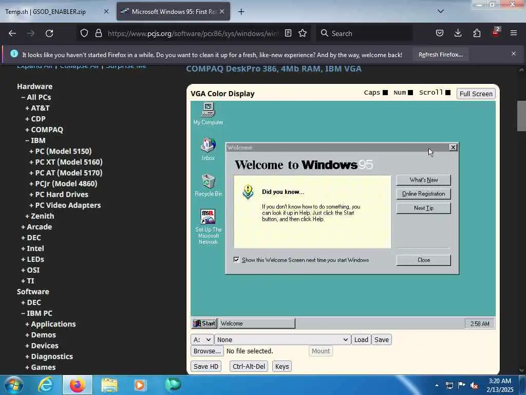Collapse the IBM tree item
The width and height of the screenshot is (526, 395).
click(x=35, y=140)
